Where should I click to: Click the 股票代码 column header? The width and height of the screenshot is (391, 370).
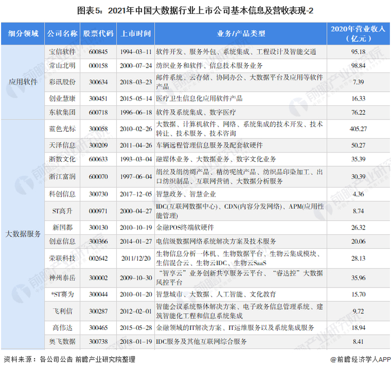coord(98,33)
